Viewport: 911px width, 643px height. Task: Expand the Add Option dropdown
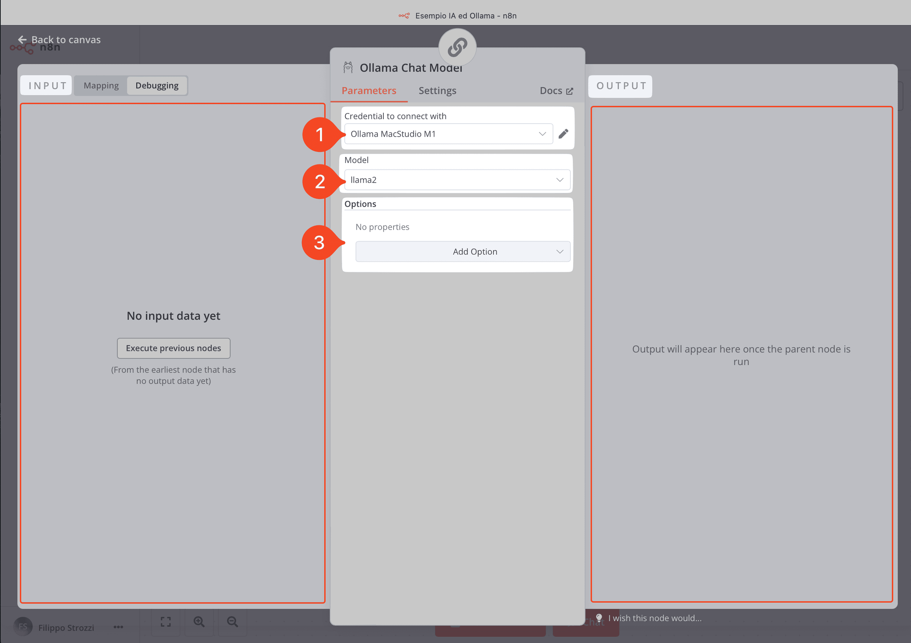(x=463, y=252)
